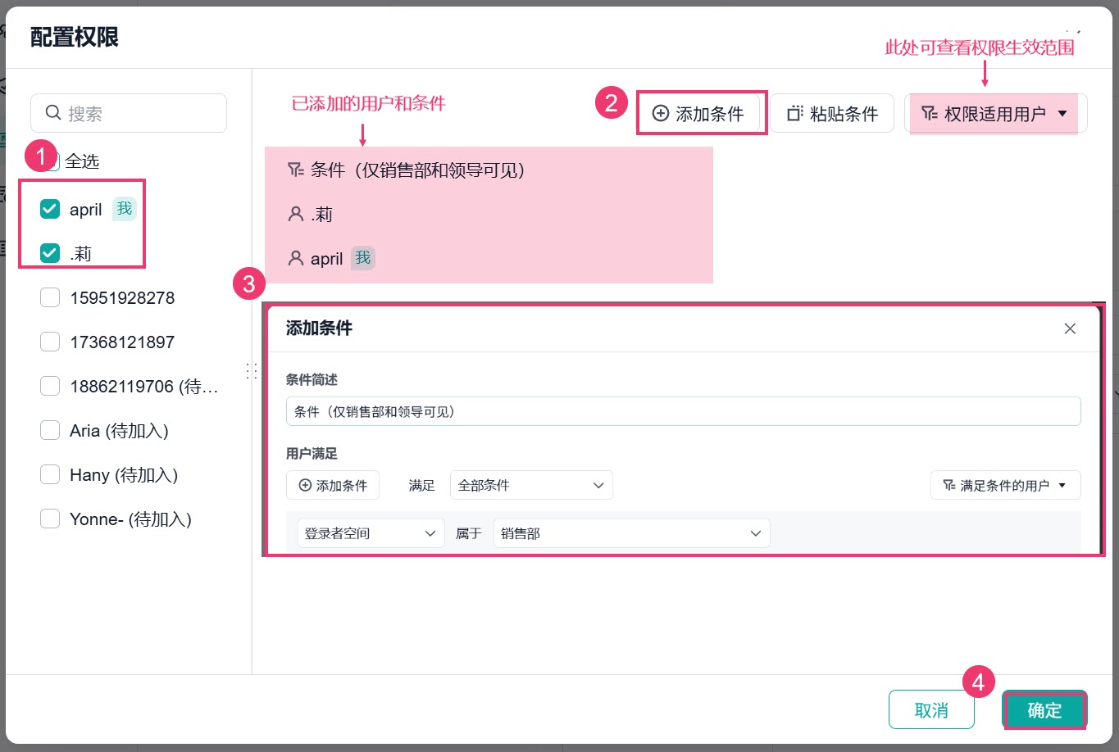Click 添加条件 button under 用户满足

tap(333, 485)
